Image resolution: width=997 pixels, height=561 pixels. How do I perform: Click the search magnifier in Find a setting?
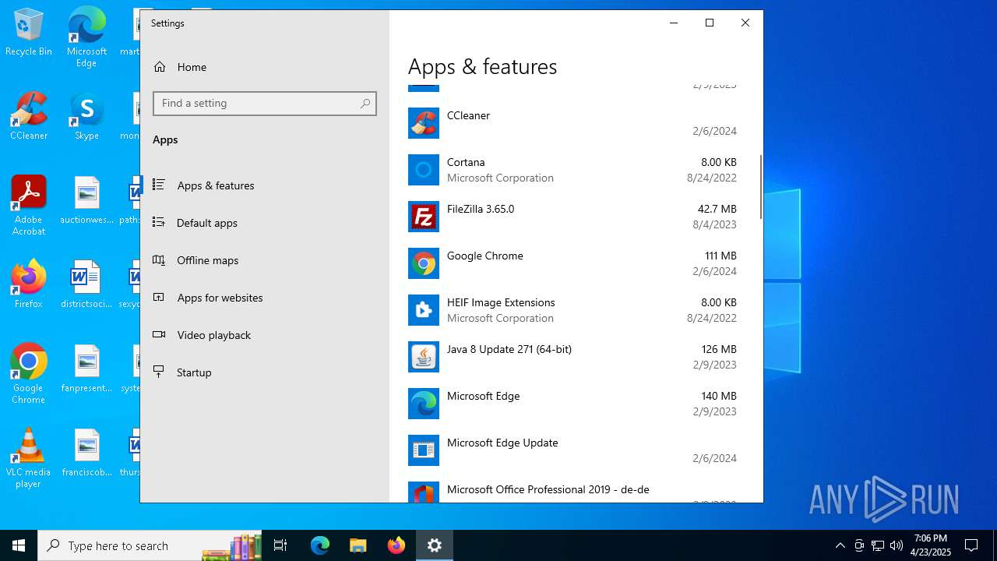(365, 104)
